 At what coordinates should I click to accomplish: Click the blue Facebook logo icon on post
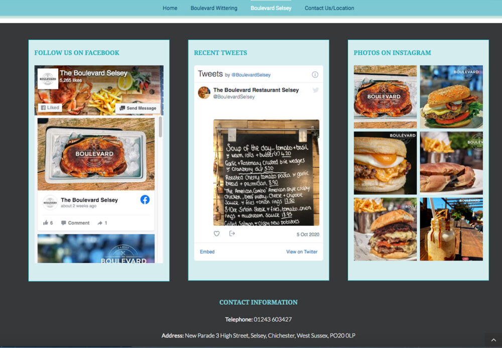point(145,200)
